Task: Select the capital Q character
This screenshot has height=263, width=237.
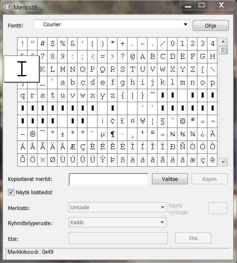Action: click(102, 70)
